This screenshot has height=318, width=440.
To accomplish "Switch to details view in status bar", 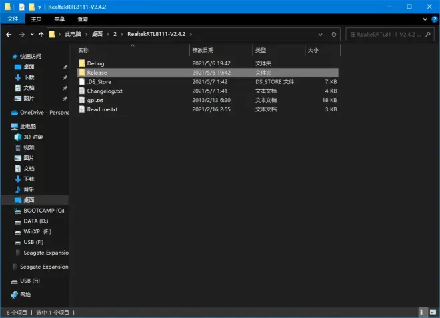I will click(x=421, y=313).
